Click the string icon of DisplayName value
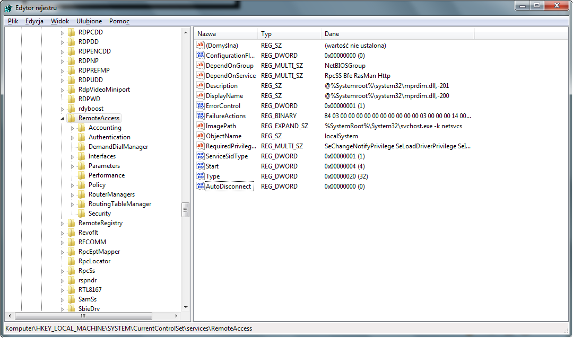This screenshot has width=573, height=338. (x=200, y=95)
